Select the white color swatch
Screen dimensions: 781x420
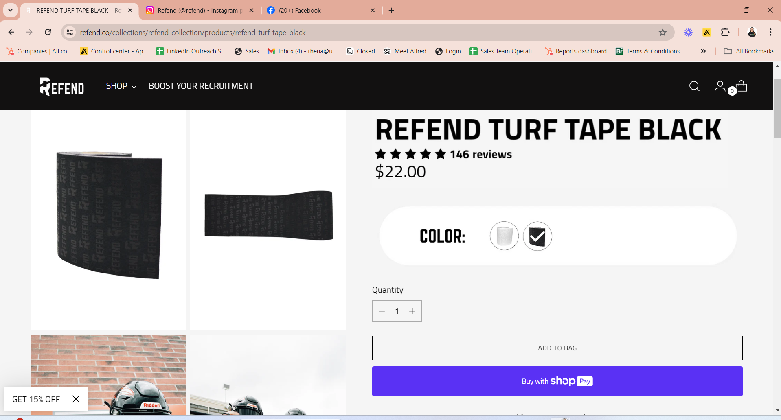(504, 236)
